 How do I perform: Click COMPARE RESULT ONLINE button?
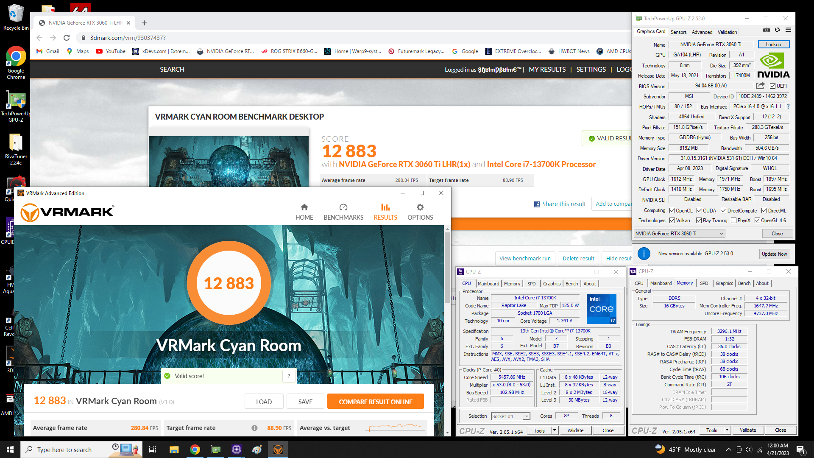[375, 402]
